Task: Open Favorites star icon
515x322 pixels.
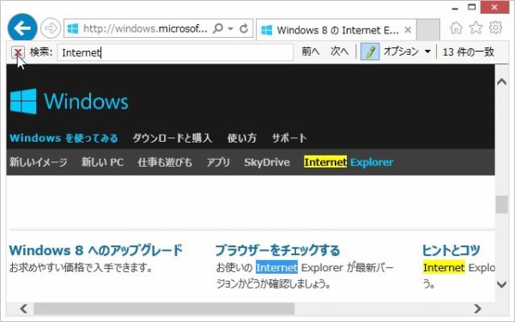Action: click(476, 28)
